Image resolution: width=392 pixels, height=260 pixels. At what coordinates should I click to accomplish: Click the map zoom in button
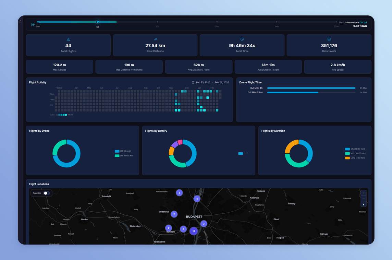click(364, 193)
